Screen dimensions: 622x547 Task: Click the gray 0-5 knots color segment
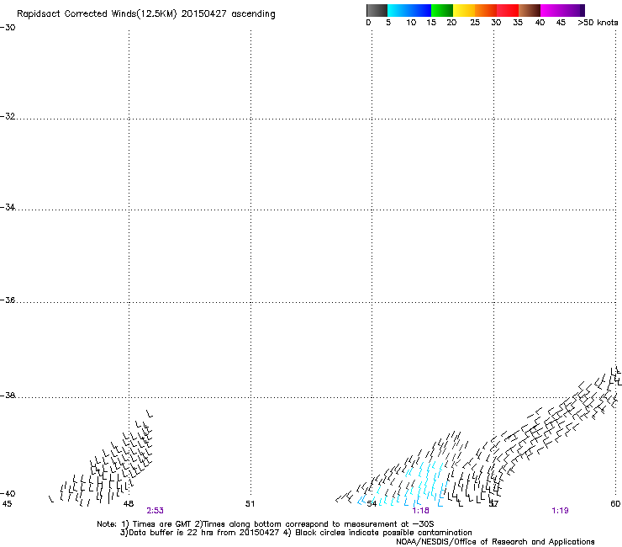coord(377,10)
